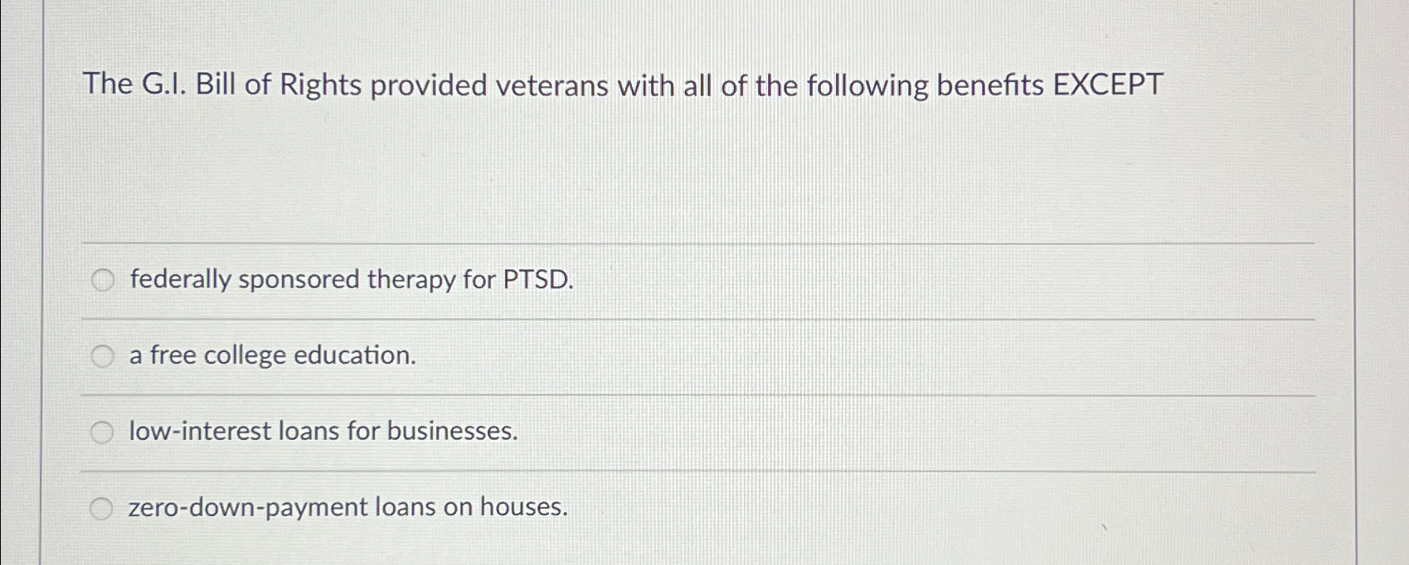The height and width of the screenshot is (565, 1409).
Task: Click the G.I. Bill question title text
Action: pyautogui.click(x=624, y=85)
